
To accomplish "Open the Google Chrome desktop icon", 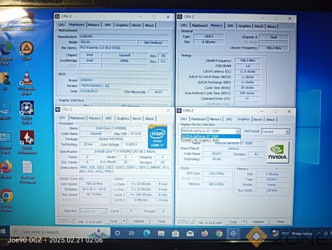I will tap(7, 200).
